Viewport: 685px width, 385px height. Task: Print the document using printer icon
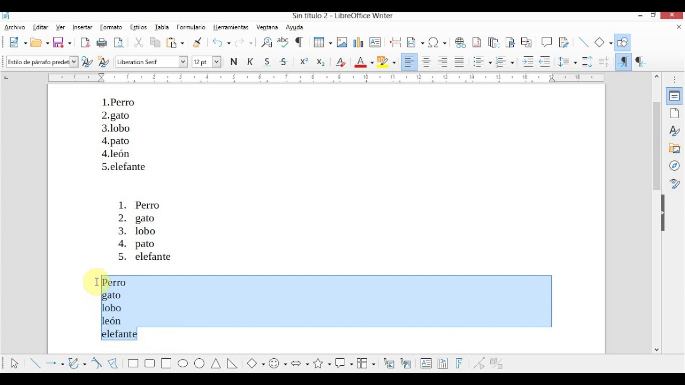click(x=102, y=43)
